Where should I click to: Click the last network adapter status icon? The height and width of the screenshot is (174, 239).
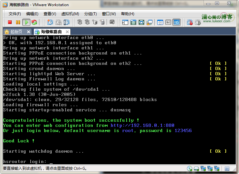click(217, 169)
